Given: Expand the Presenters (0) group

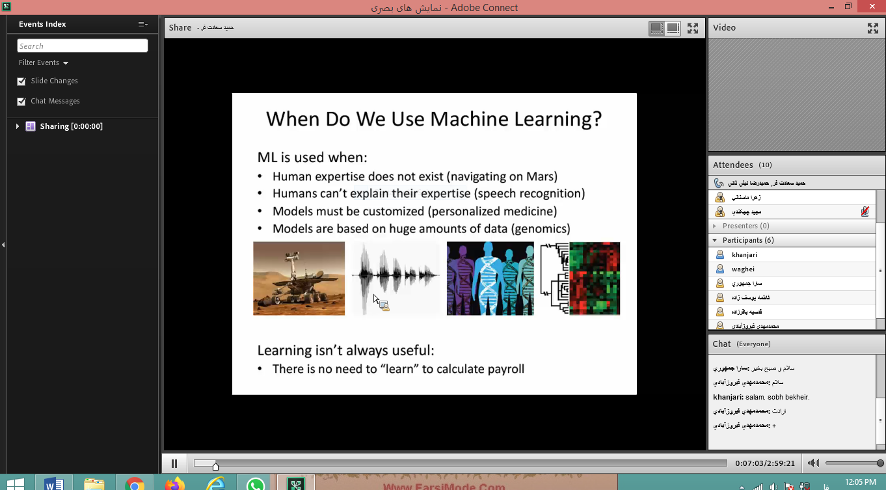Looking at the screenshot, I should click(x=716, y=226).
